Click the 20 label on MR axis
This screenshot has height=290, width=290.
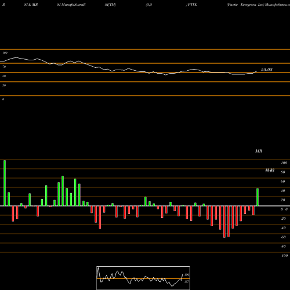click(282, 200)
